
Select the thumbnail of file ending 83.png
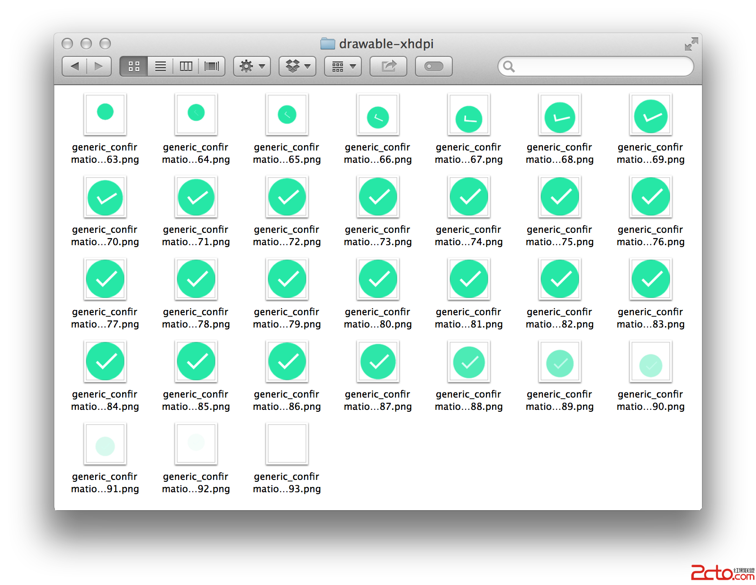(x=651, y=279)
